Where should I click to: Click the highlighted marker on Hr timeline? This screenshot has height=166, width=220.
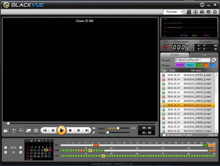tap(212, 145)
